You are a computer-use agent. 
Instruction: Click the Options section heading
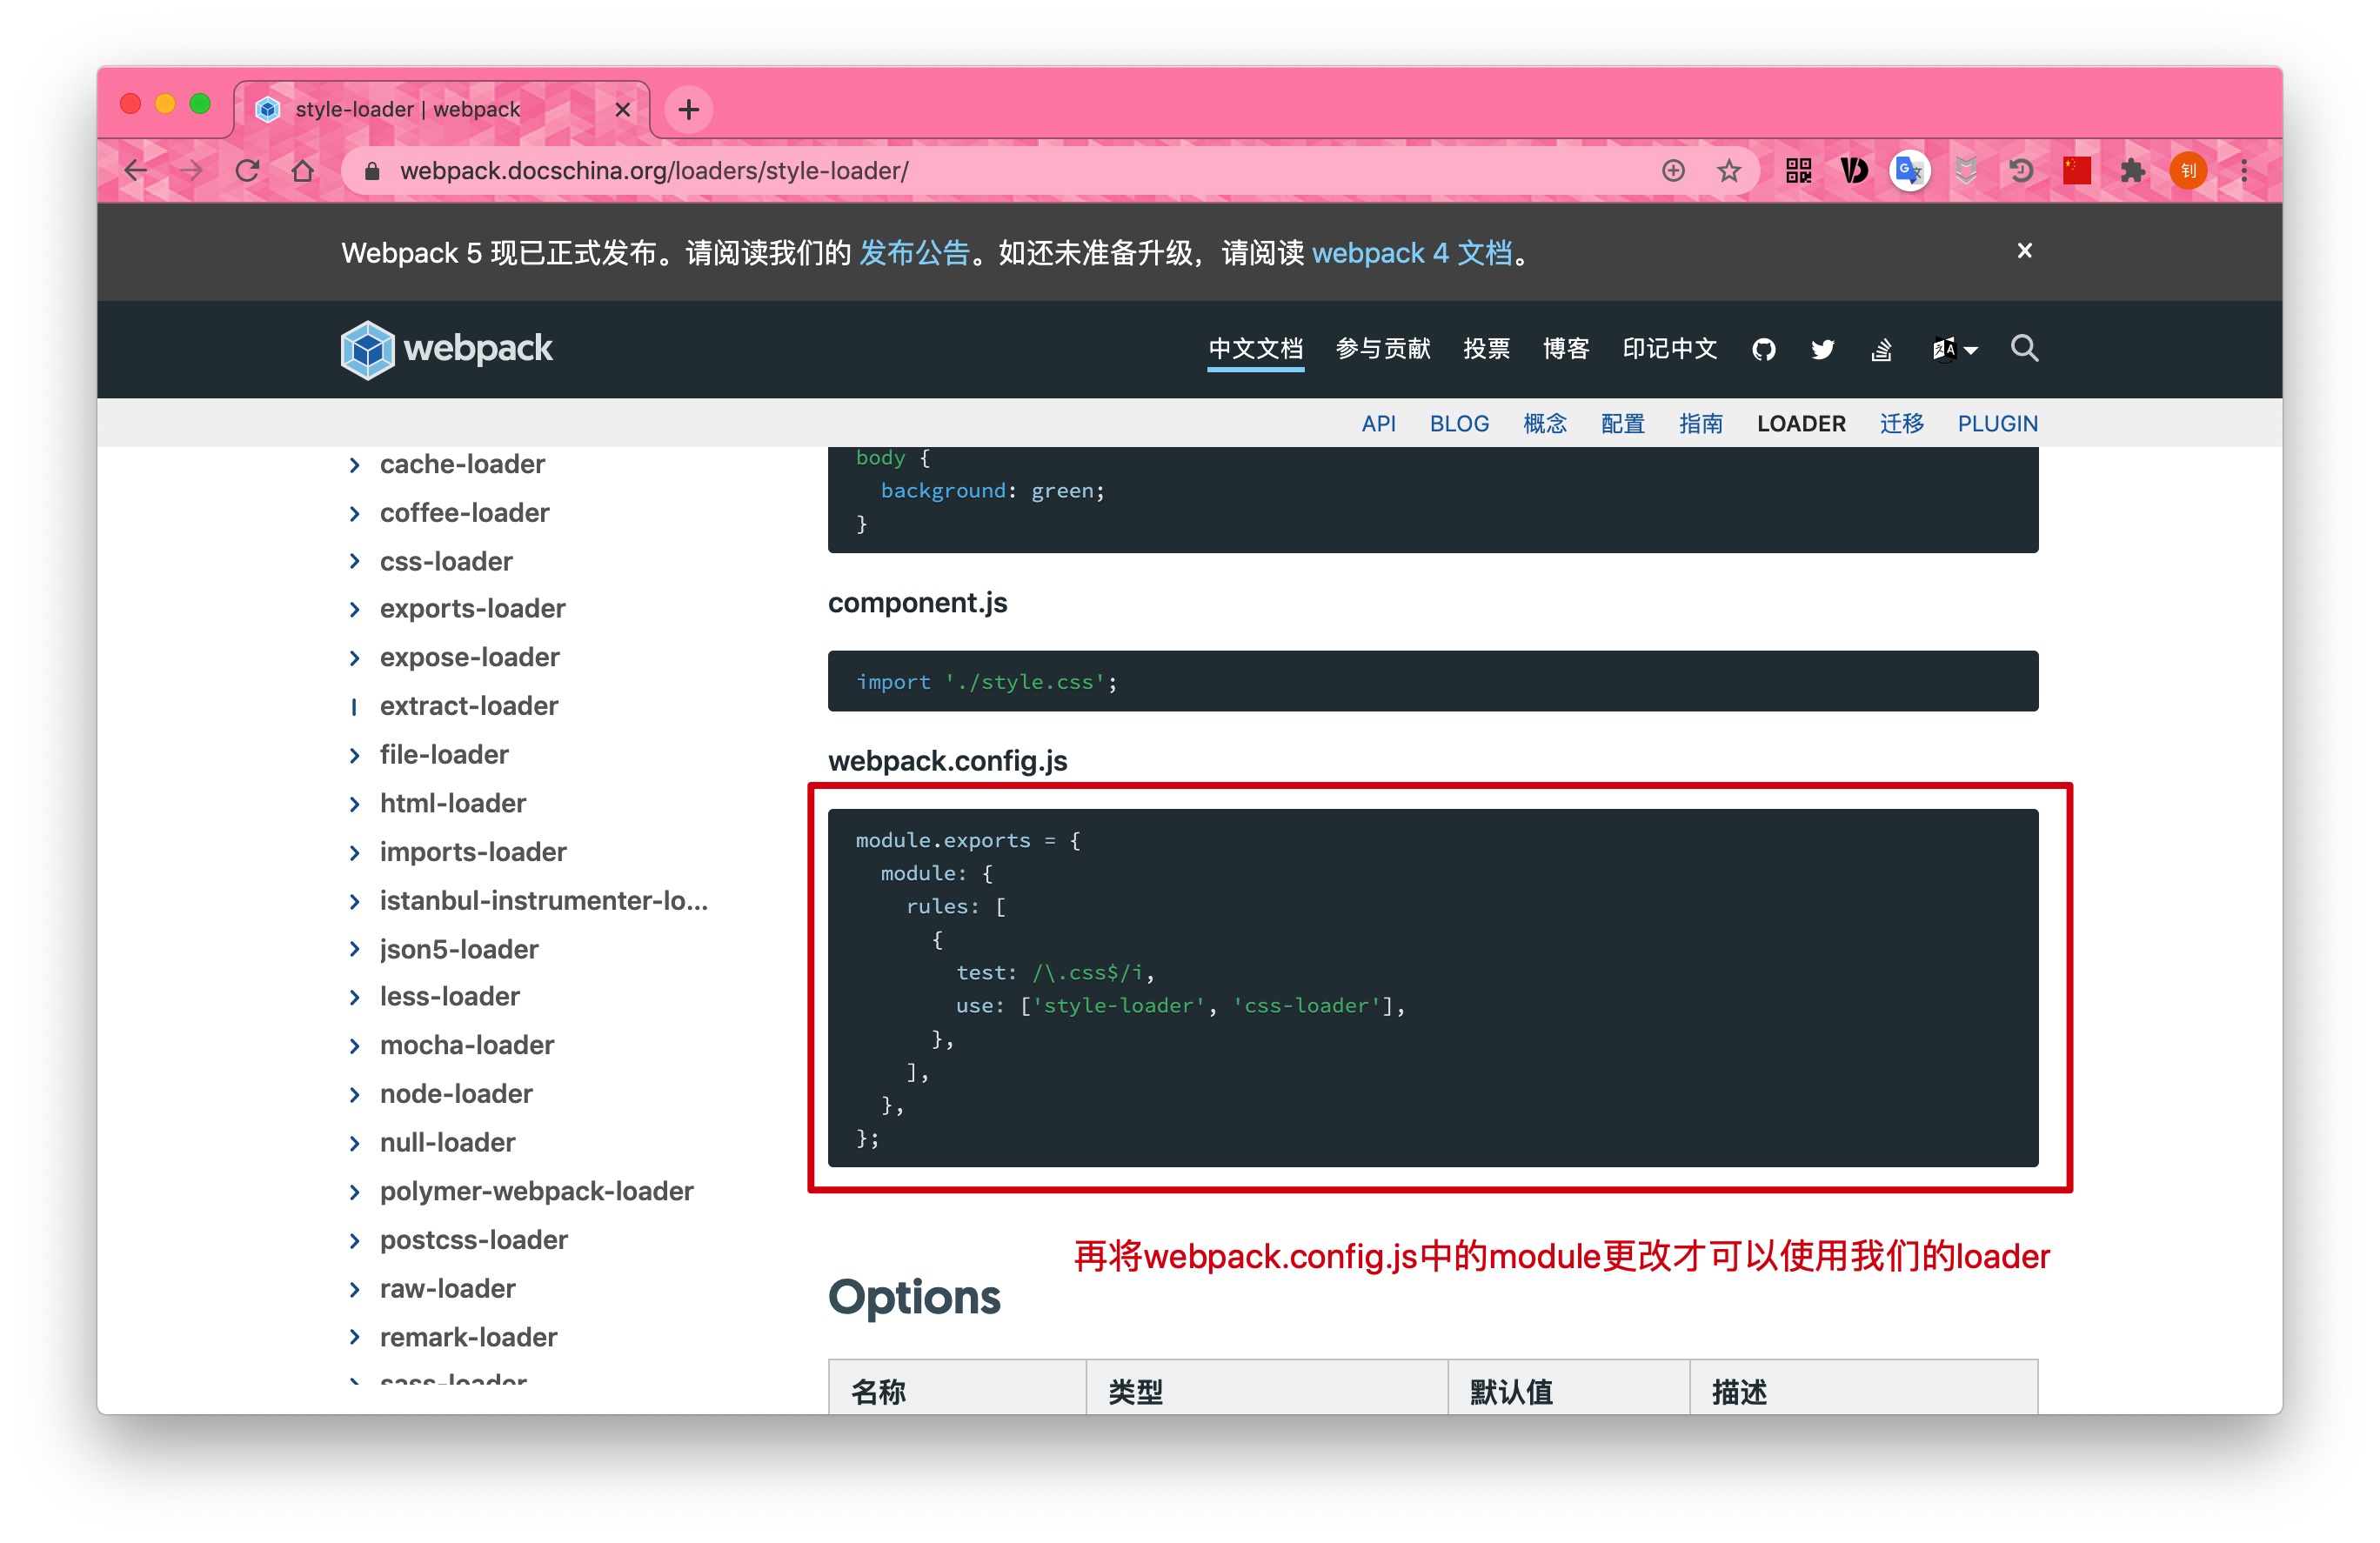(x=913, y=1298)
